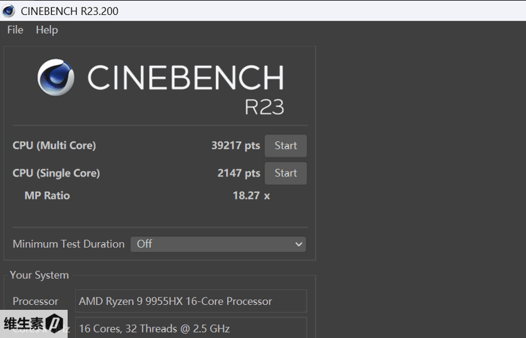Click the watermark logo in the bottom-left corner

click(x=34, y=324)
